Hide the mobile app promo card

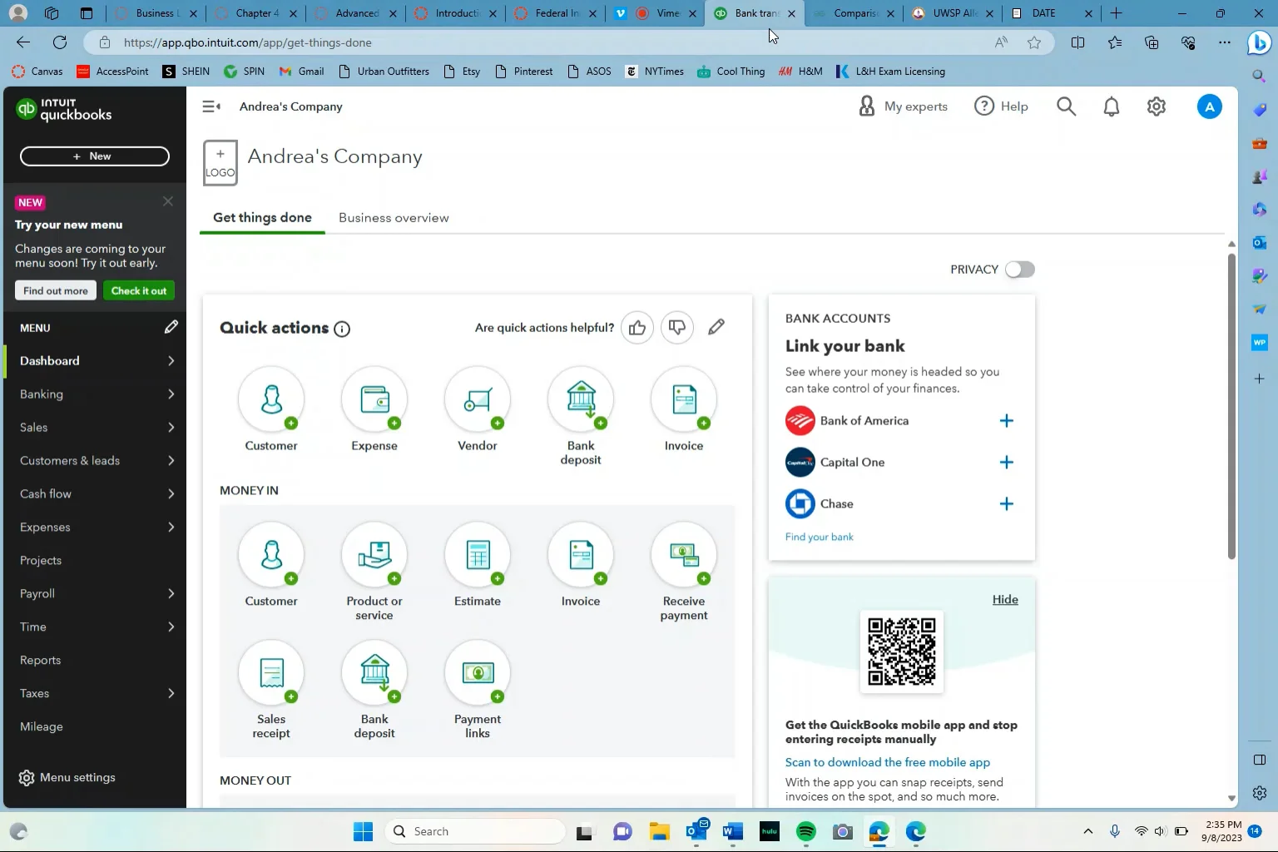1005,600
